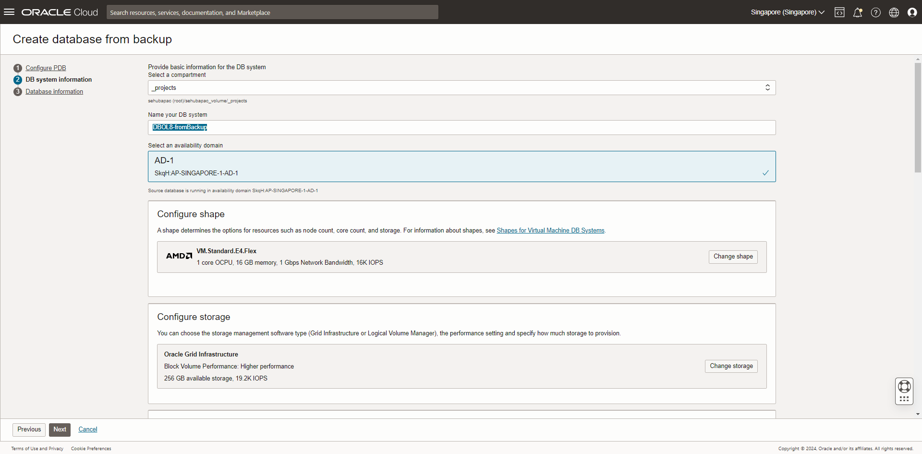Click the compartment path text sehubapac (root)
The width and height of the screenshot is (922, 454).
tap(197, 101)
